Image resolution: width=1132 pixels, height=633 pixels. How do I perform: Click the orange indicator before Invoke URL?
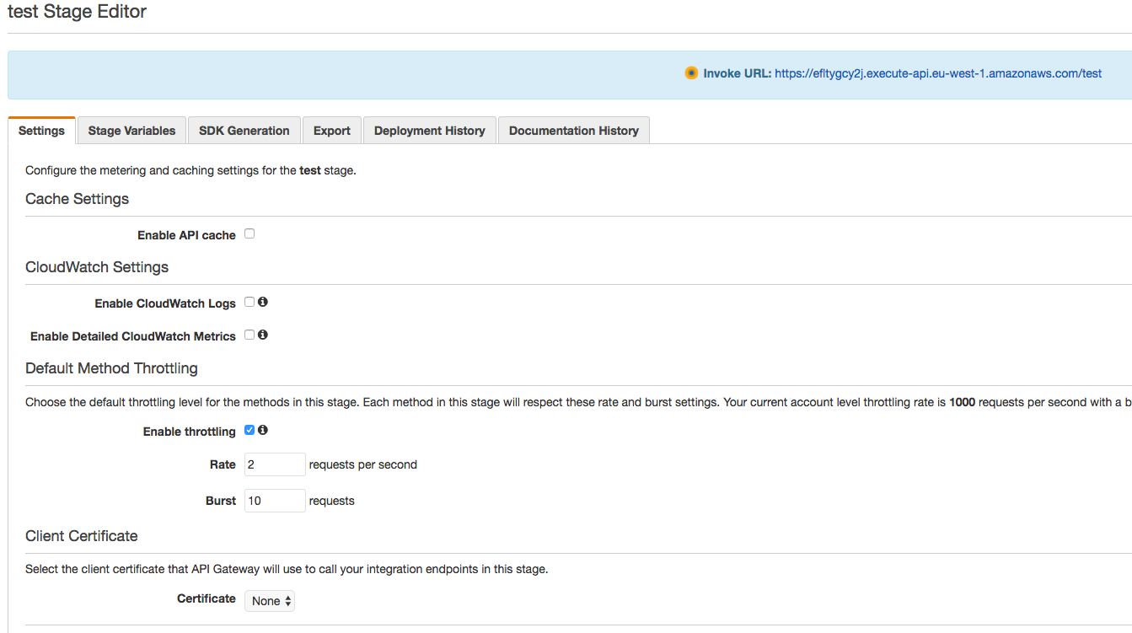pos(691,72)
